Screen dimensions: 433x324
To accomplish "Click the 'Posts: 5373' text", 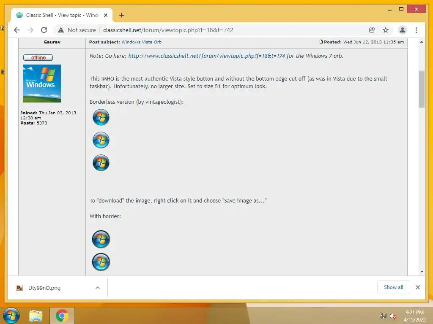I will (x=34, y=123).
